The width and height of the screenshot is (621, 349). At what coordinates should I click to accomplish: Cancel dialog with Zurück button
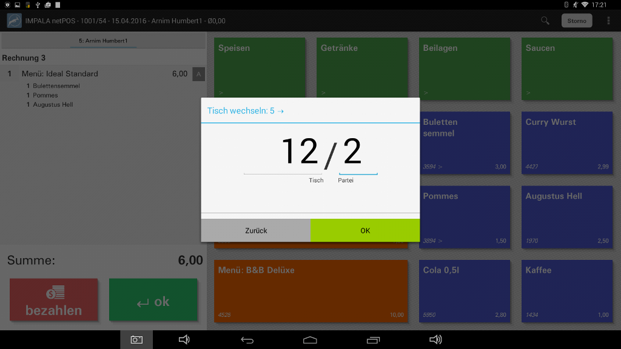click(x=256, y=230)
